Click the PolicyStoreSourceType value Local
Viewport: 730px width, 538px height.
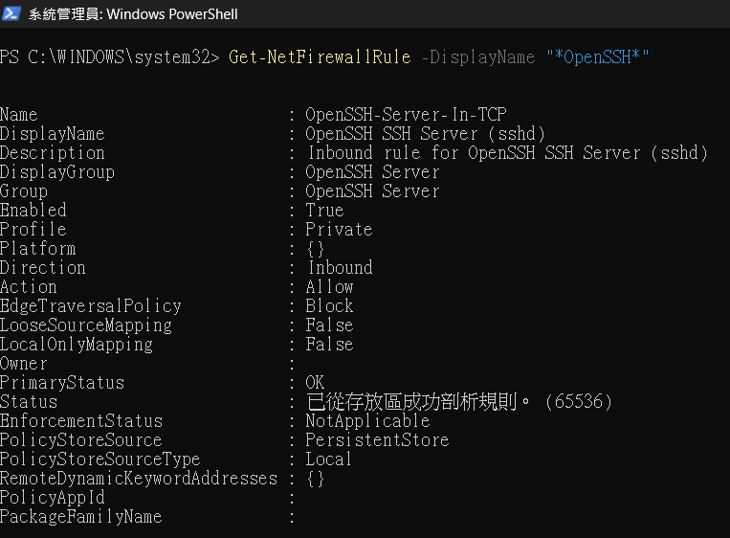[328, 460]
